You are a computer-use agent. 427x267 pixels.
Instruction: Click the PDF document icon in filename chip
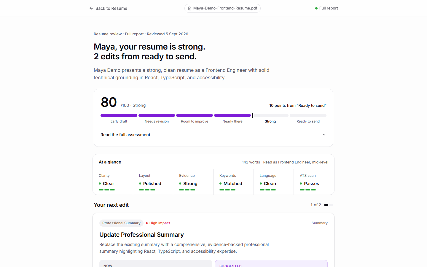click(189, 8)
